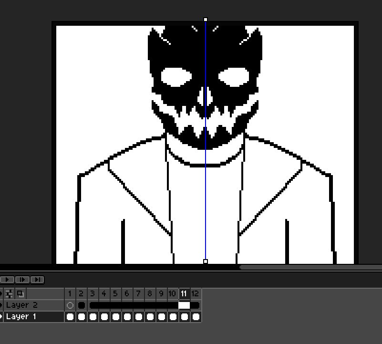Select the active white Layer 2 cel at frame 11
This screenshot has width=382, height=344.
(184, 305)
